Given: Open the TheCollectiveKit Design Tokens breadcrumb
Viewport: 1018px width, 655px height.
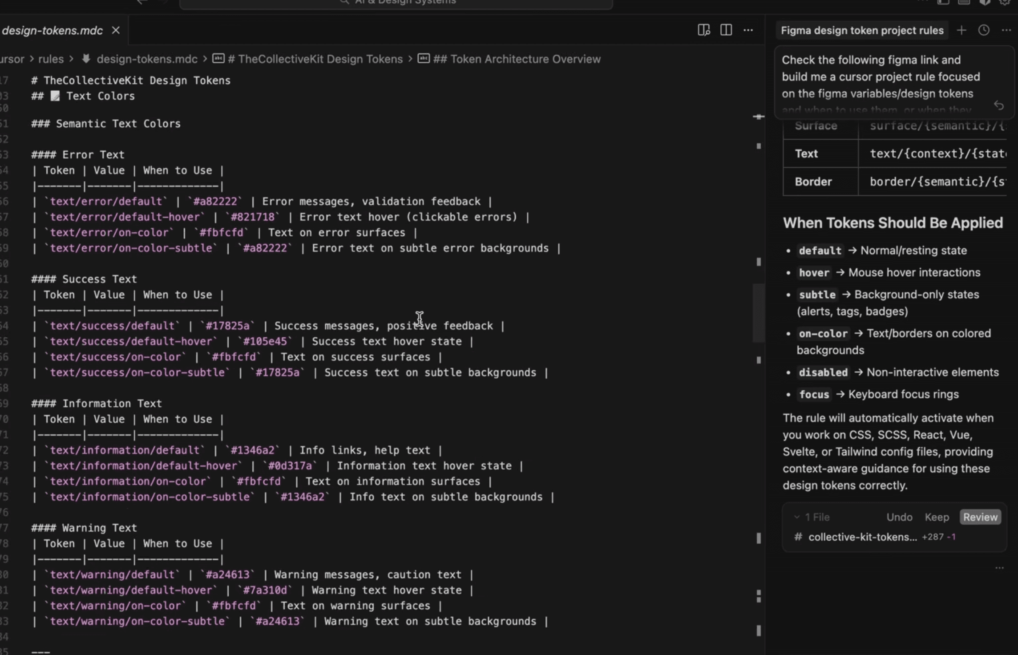Looking at the screenshot, I should click(315, 59).
